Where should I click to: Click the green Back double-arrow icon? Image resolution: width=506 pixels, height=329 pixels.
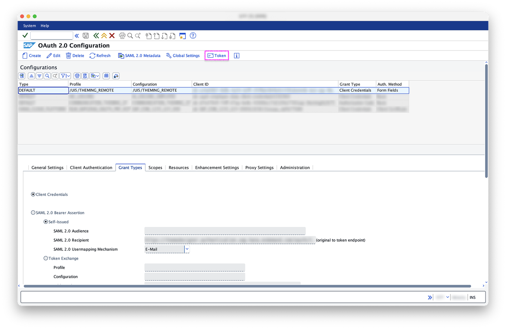point(96,35)
